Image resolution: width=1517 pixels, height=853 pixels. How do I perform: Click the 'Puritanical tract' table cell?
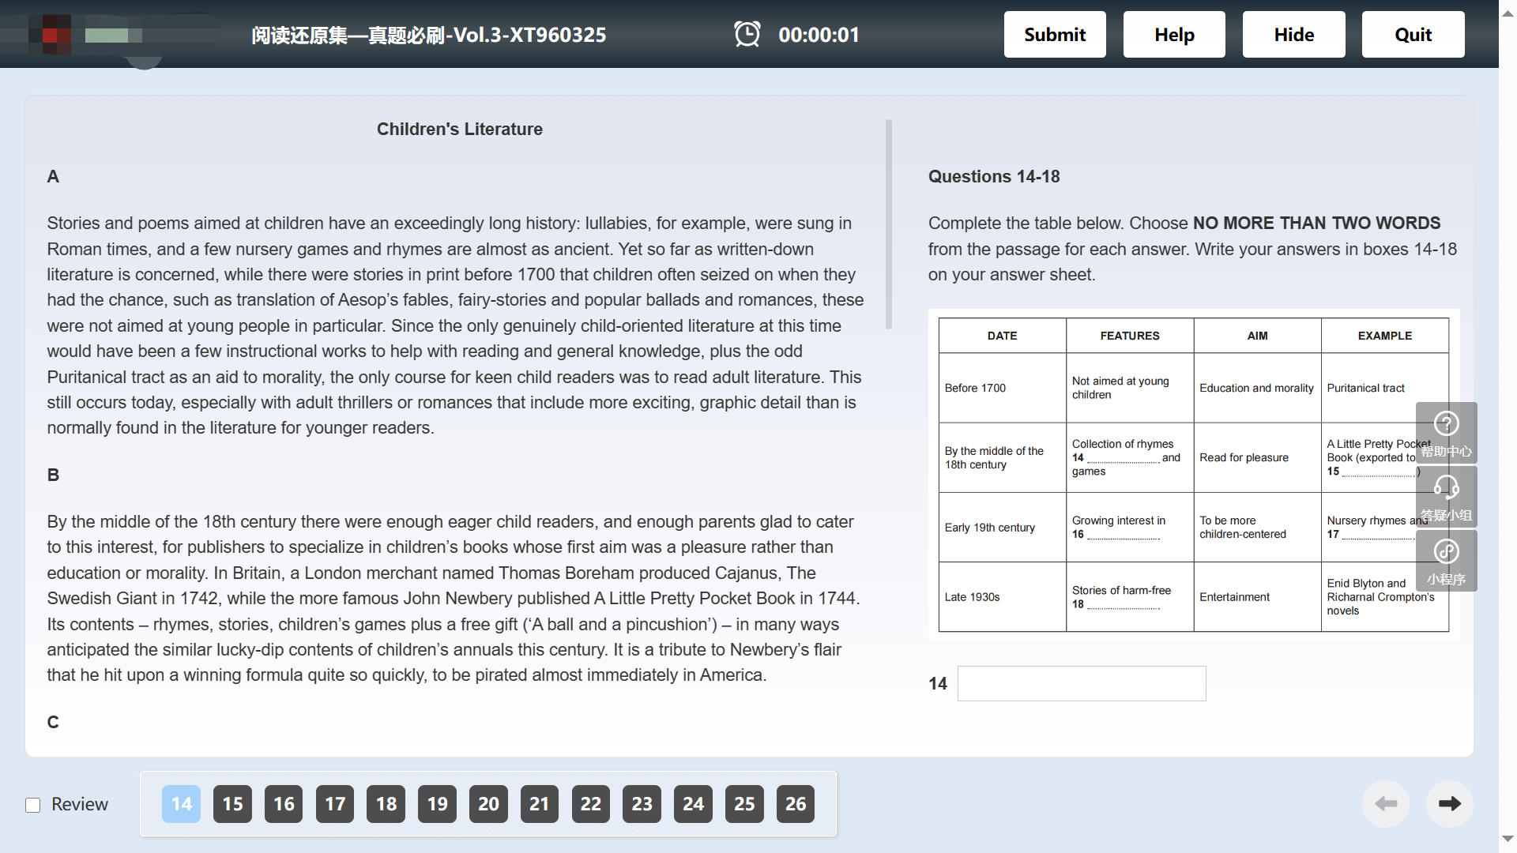[1384, 388]
